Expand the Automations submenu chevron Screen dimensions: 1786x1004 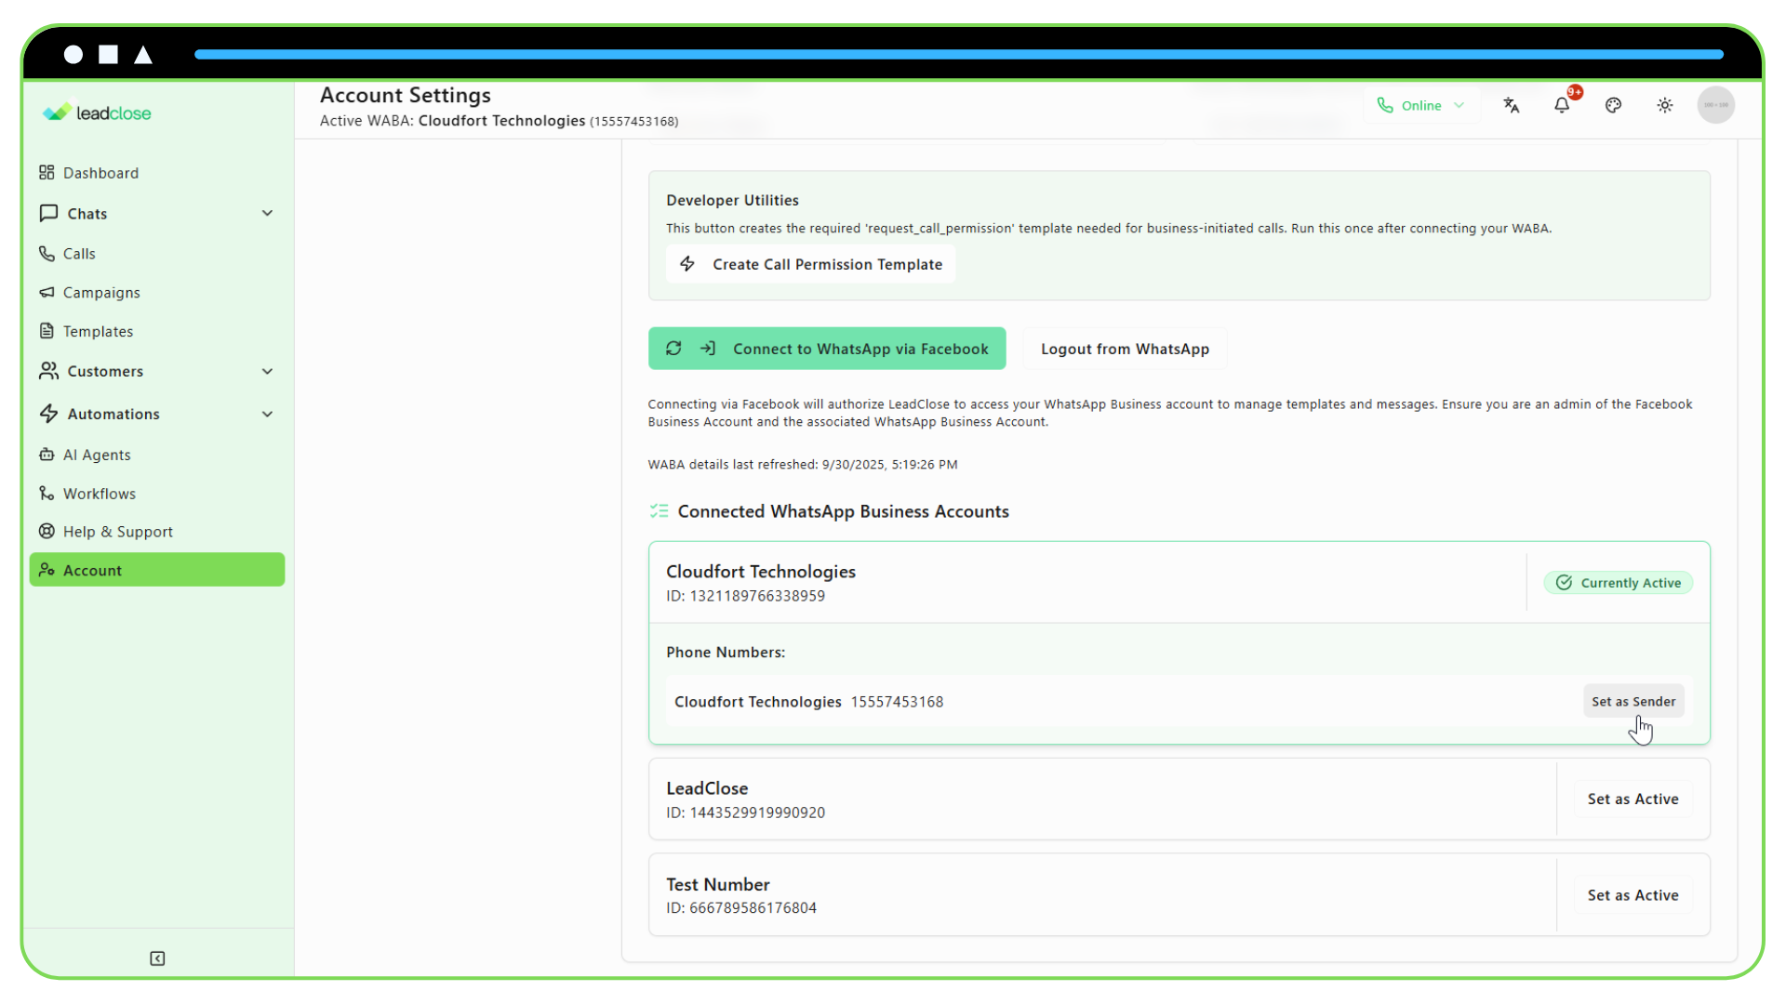point(267,414)
